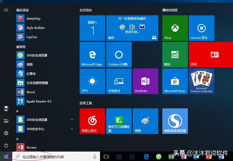Open the Xbox tile
Viewport: 233px width, 161px height.
pyautogui.click(x=175, y=28)
